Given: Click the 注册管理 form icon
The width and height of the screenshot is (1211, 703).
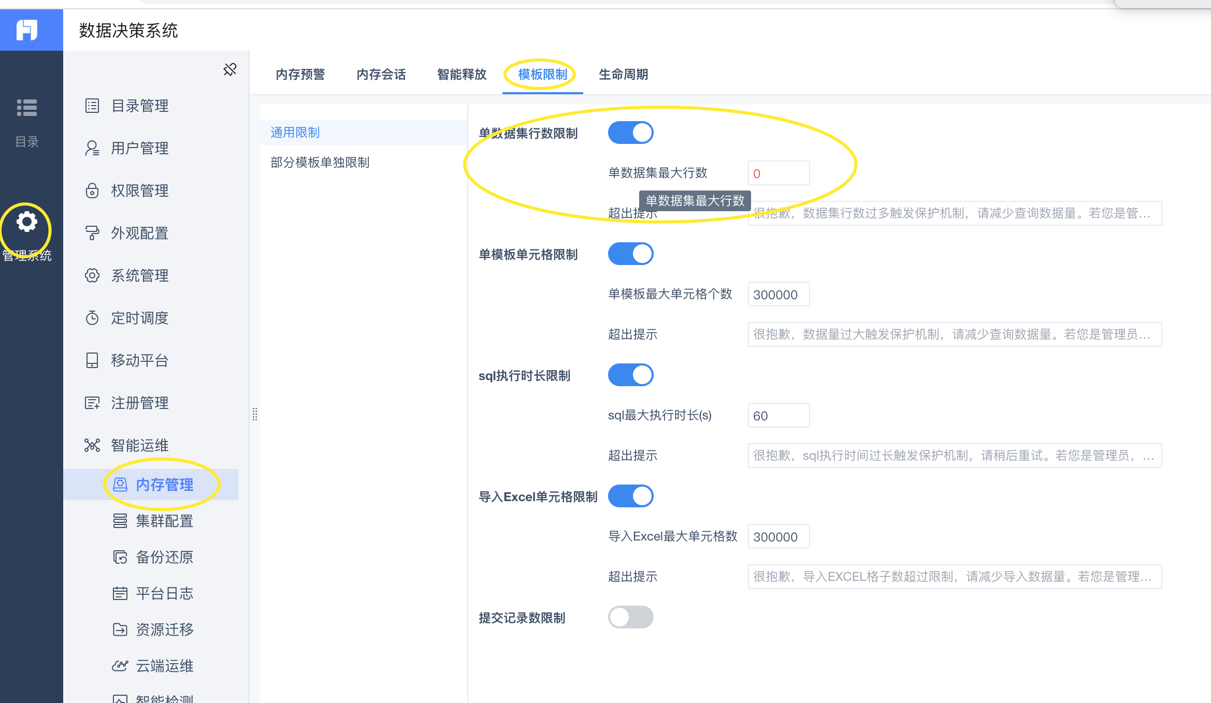Looking at the screenshot, I should [x=92, y=403].
